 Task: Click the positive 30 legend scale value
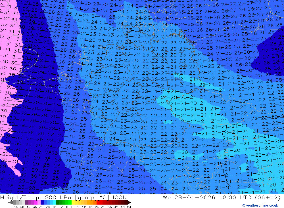point(103,207)
